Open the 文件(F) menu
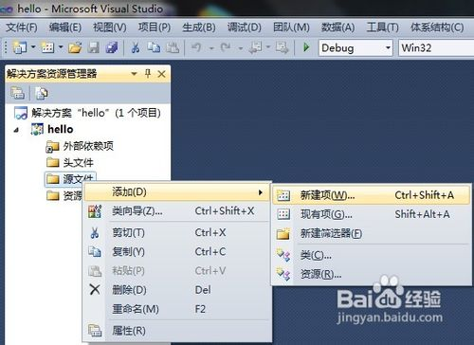 point(22,27)
